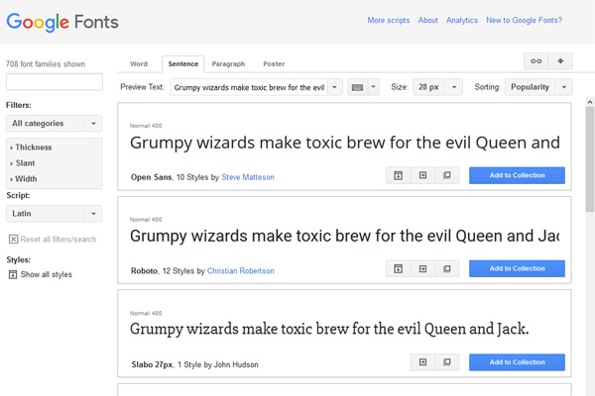Open Open Sans quick-use arrow icon

(x=422, y=175)
